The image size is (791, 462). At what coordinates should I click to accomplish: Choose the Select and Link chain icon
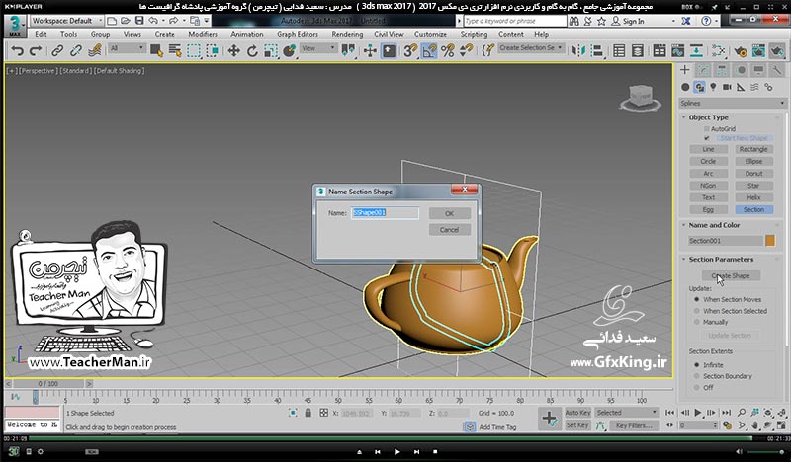pyautogui.click(x=57, y=51)
